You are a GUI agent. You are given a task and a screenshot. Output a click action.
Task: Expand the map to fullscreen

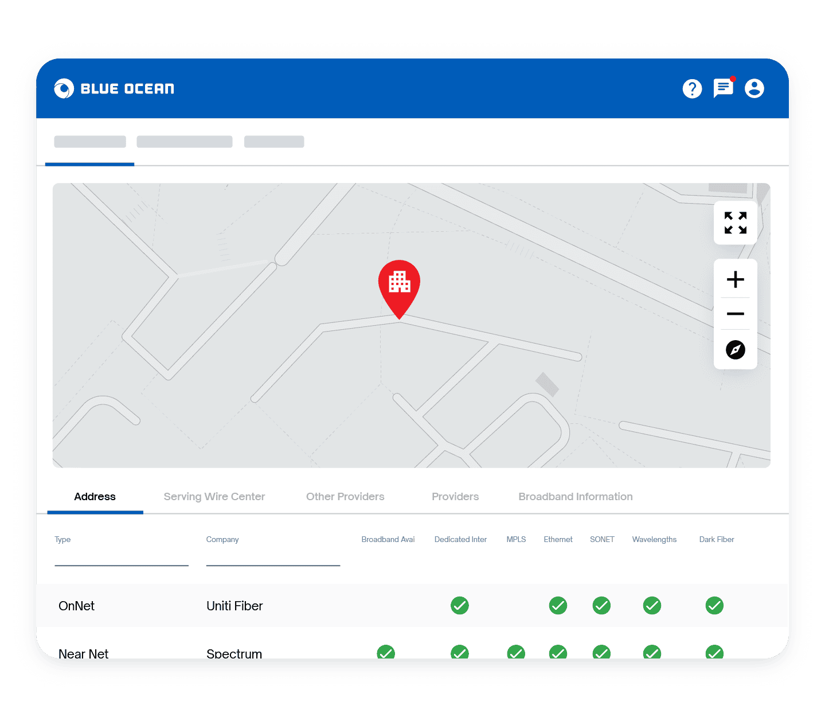point(736,223)
